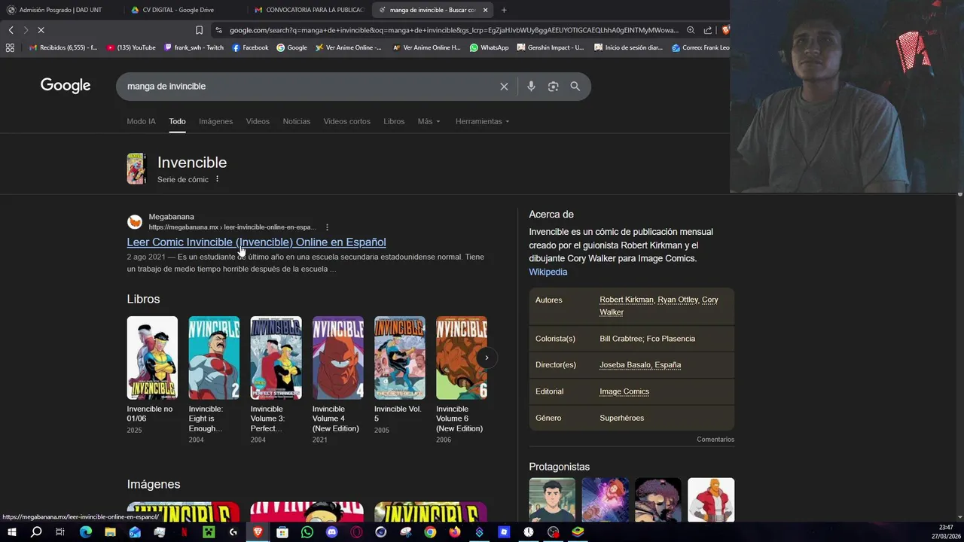
Task: Open Task View on the taskbar
Action: pyautogui.click(x=60, y=532)
